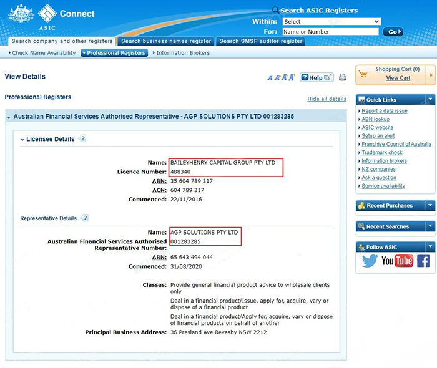Viewport: 437px width, 368px height.
Task: Click the Licensee Details help question icon
Action: click(x=83, y=138)
